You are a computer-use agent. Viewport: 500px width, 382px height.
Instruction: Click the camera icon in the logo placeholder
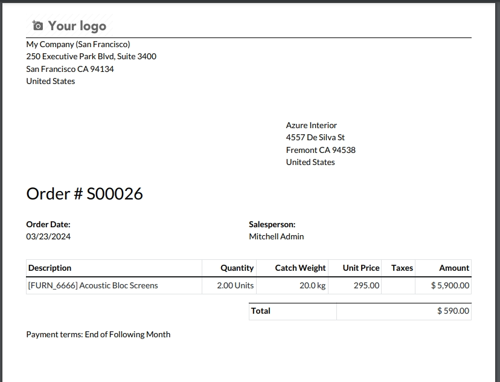pyautogui.click(x=37, y=25)
